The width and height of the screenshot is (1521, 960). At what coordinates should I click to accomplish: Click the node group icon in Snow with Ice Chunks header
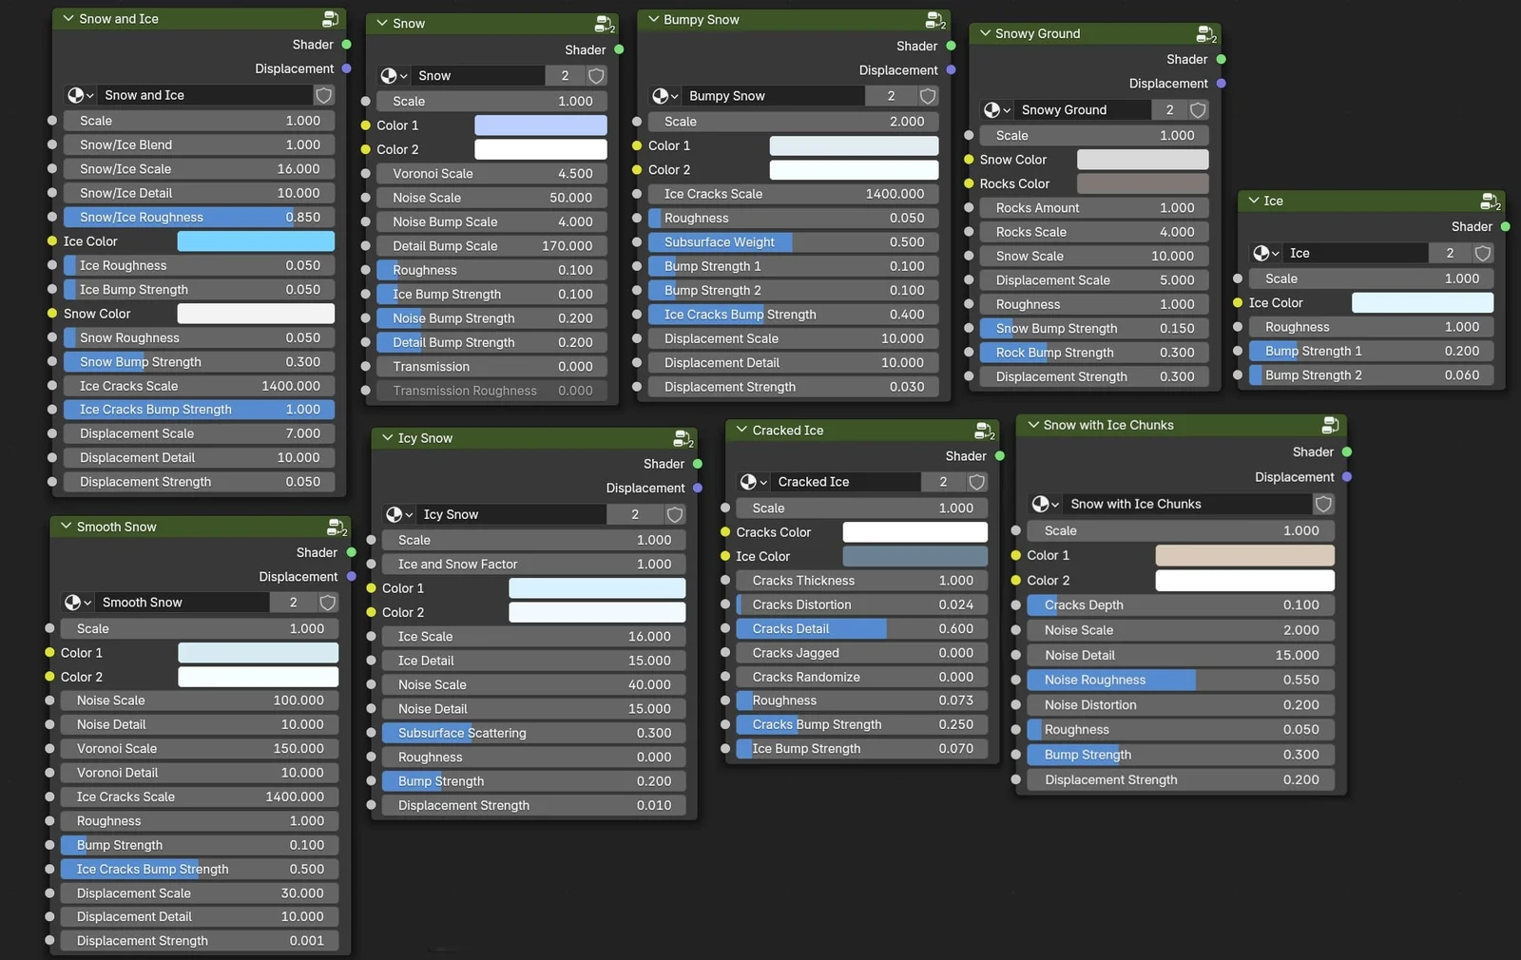point(1330,425)
